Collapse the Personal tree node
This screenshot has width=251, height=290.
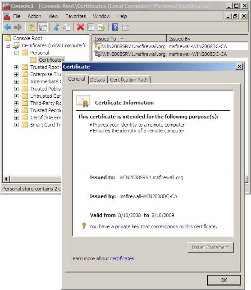coord(17,53)
